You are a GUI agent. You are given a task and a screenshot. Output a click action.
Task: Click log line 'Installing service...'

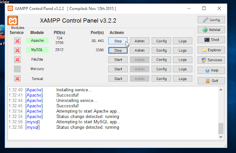pyautogui.click(x=74, y=90)
